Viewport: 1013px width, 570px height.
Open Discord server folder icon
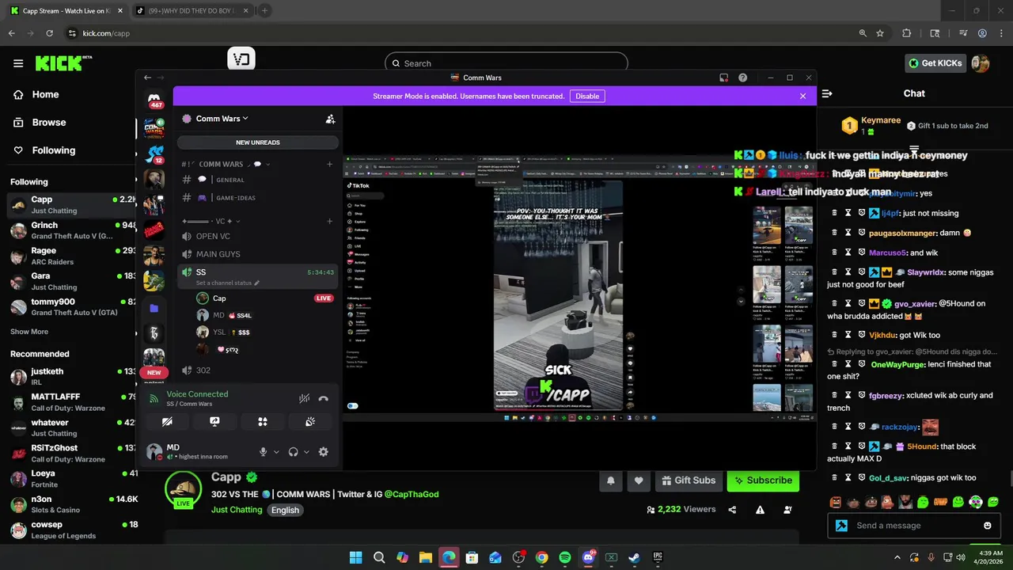(x=154, y=308)
